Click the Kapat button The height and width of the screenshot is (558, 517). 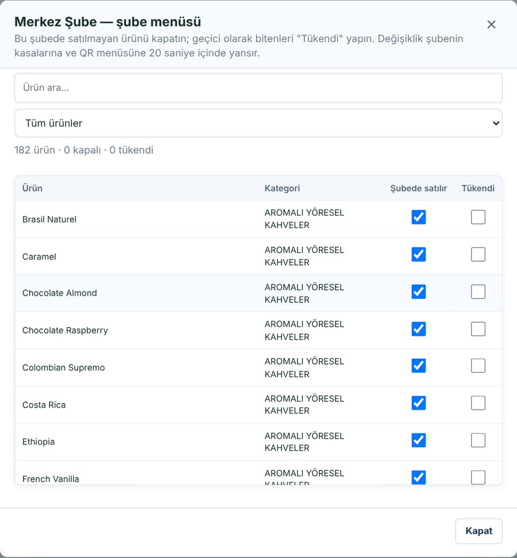[x=479, y=531]
